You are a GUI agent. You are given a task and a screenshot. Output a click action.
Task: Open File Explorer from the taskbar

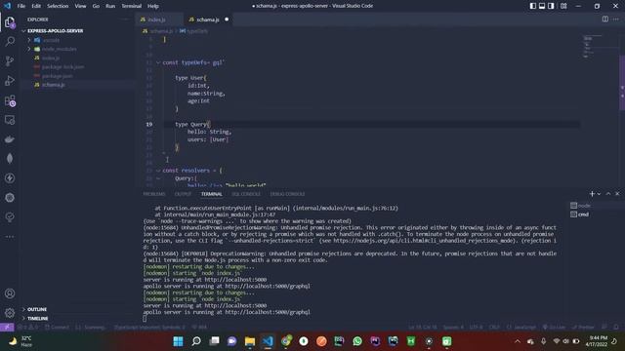(250, 341)
